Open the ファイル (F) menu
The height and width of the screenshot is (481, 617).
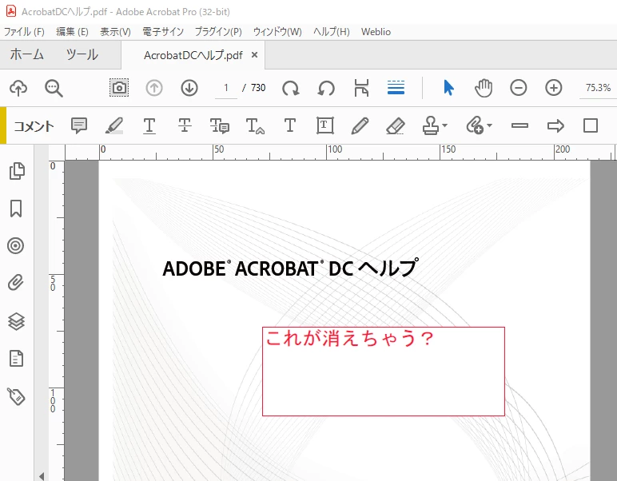click(24, 32)
